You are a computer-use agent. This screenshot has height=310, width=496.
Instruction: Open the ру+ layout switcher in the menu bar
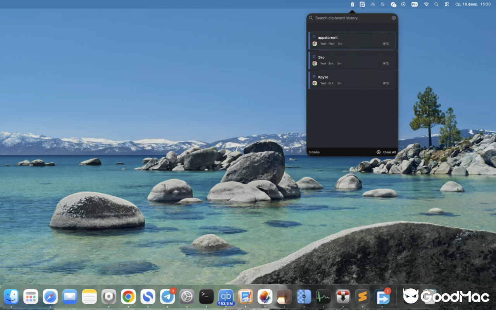pos(414,4)
